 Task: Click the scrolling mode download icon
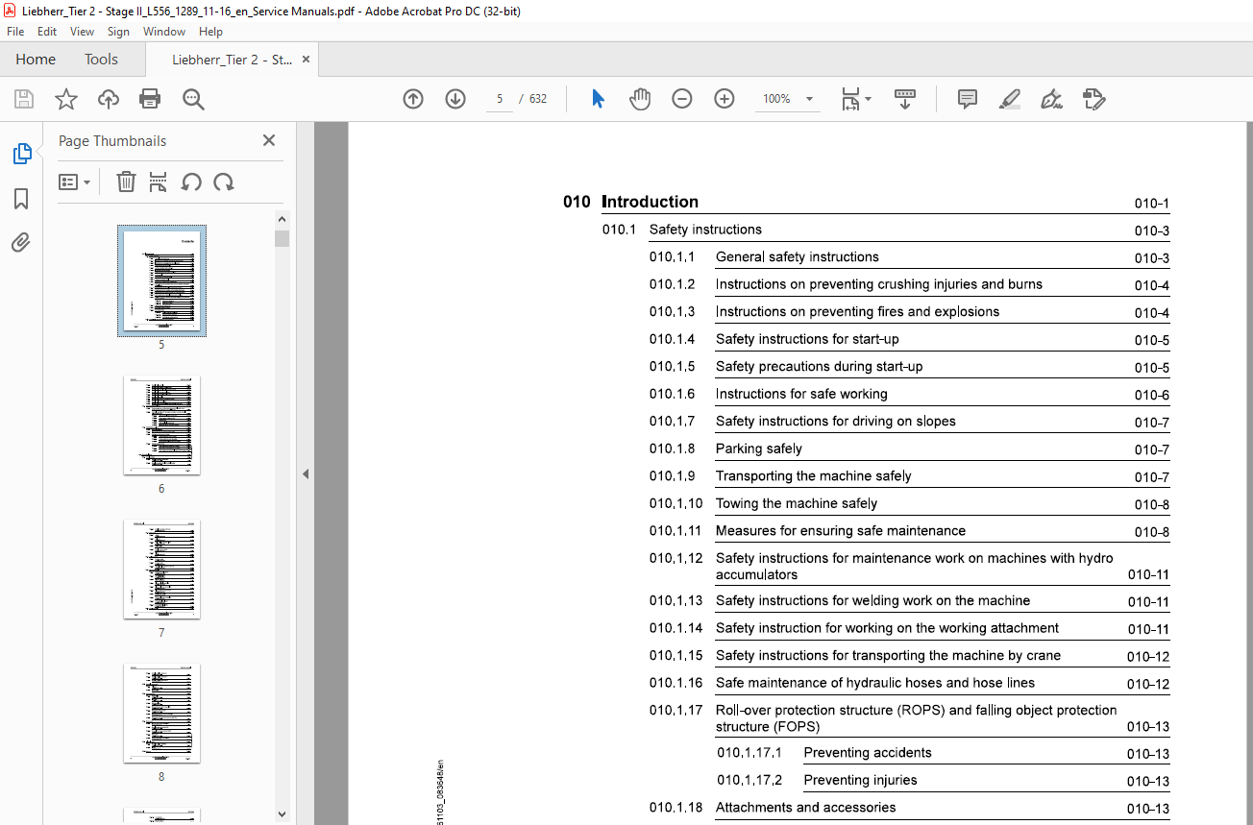905,99
